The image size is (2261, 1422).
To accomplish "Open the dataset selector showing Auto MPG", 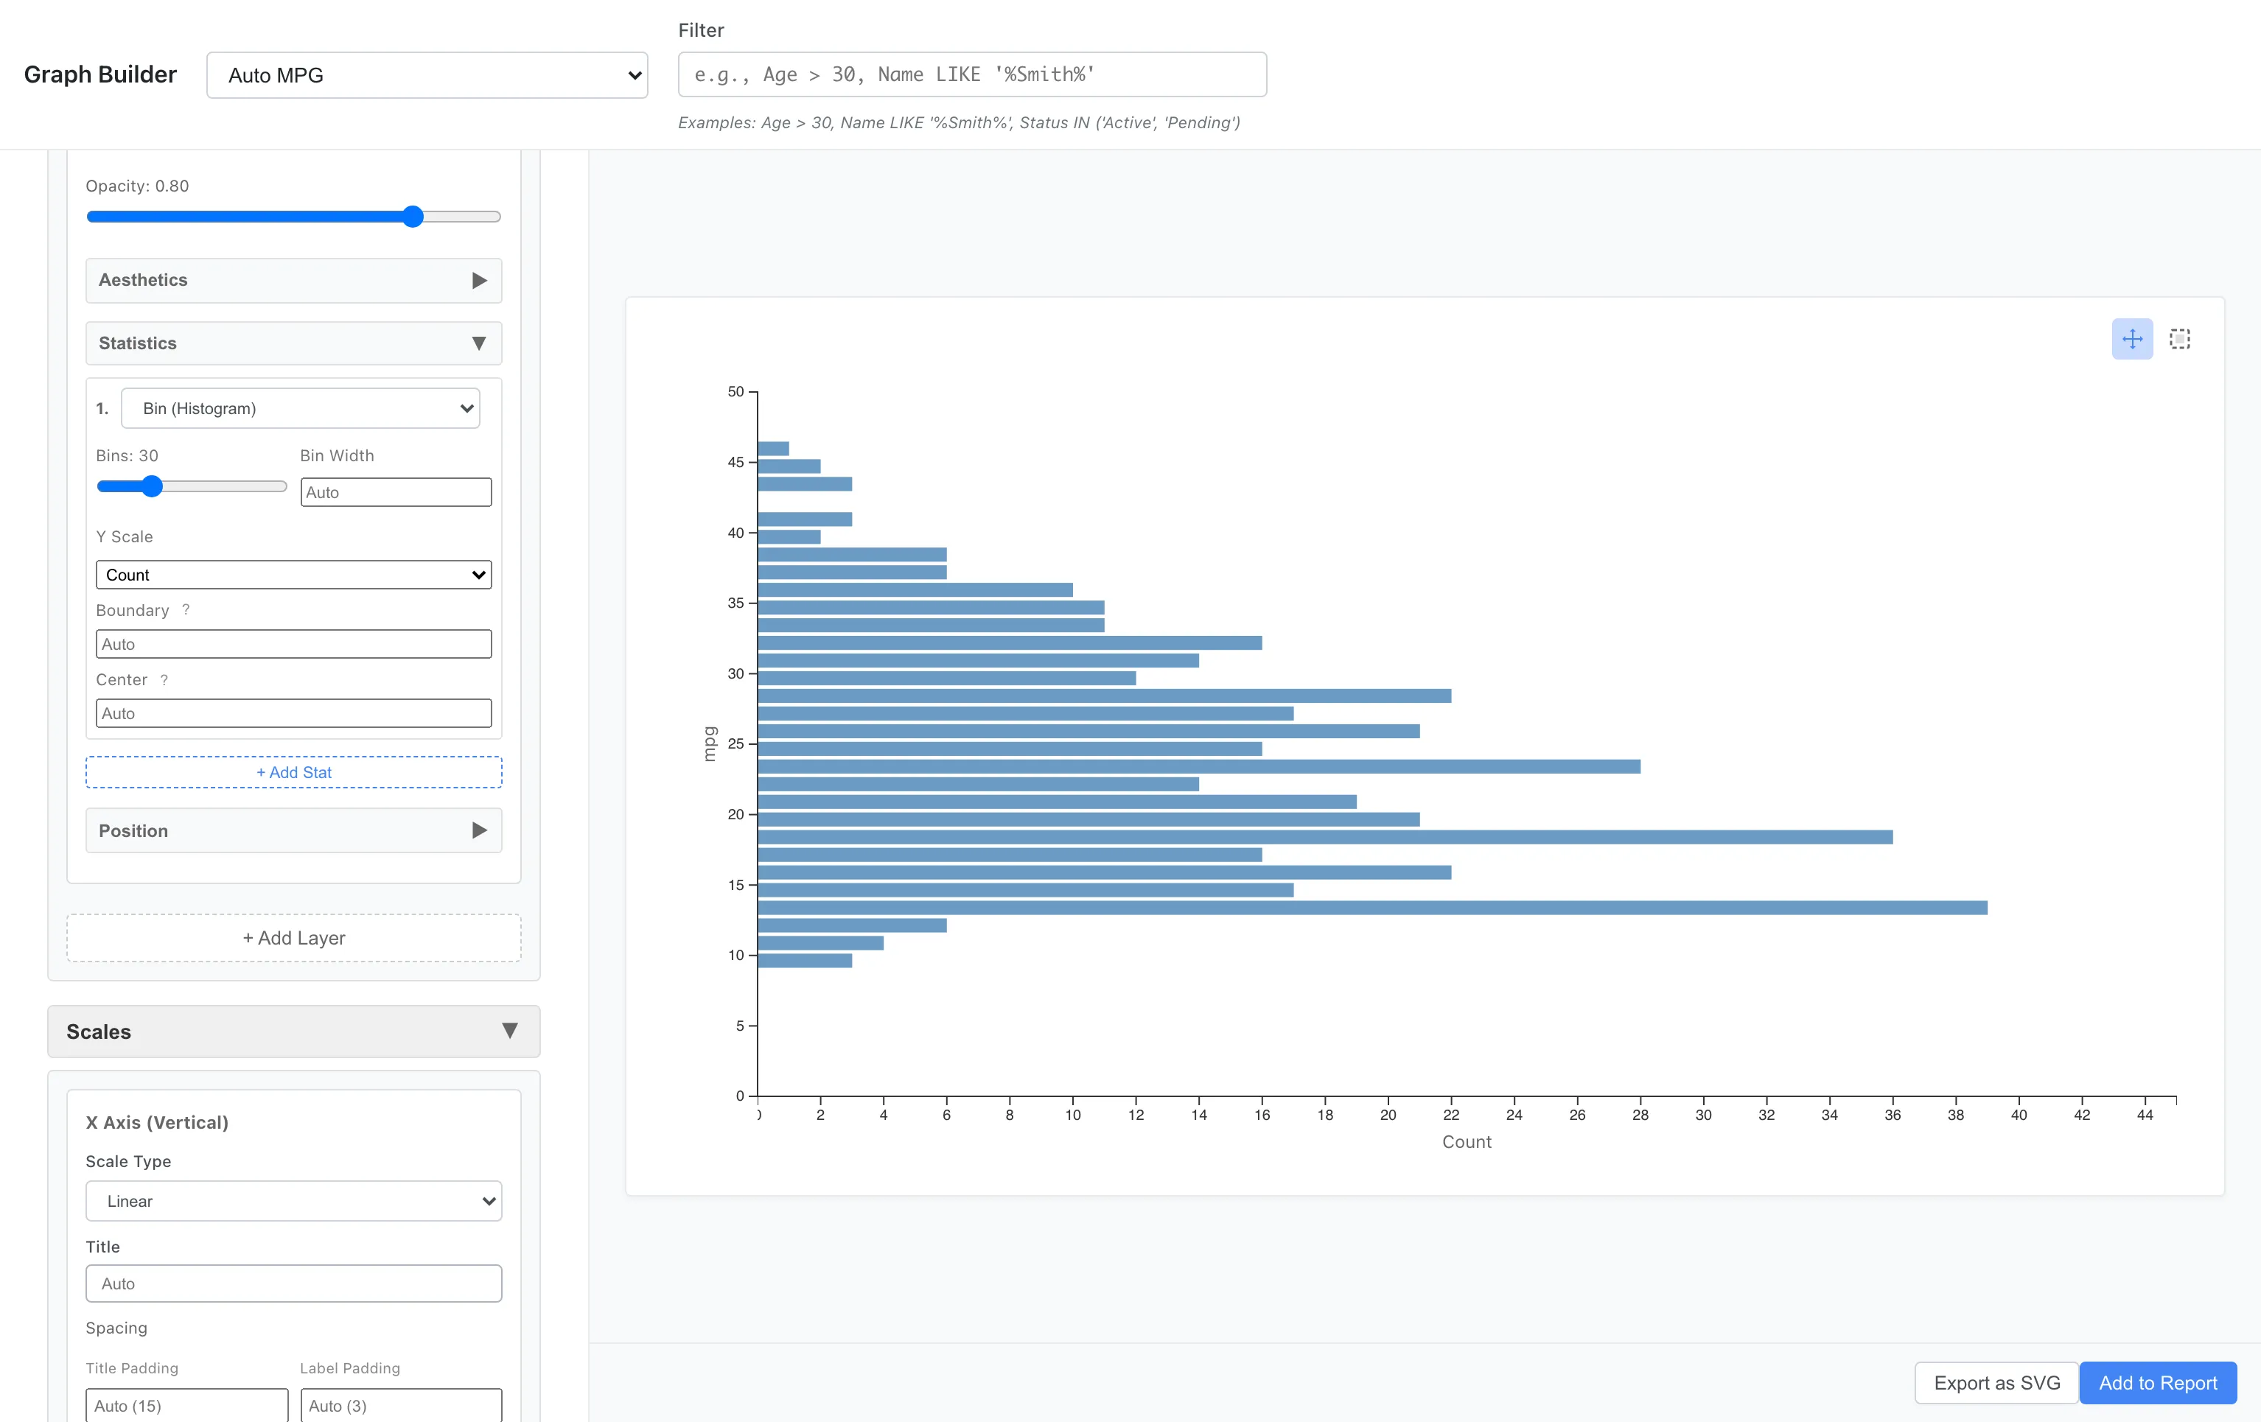I will coord(427,75).
